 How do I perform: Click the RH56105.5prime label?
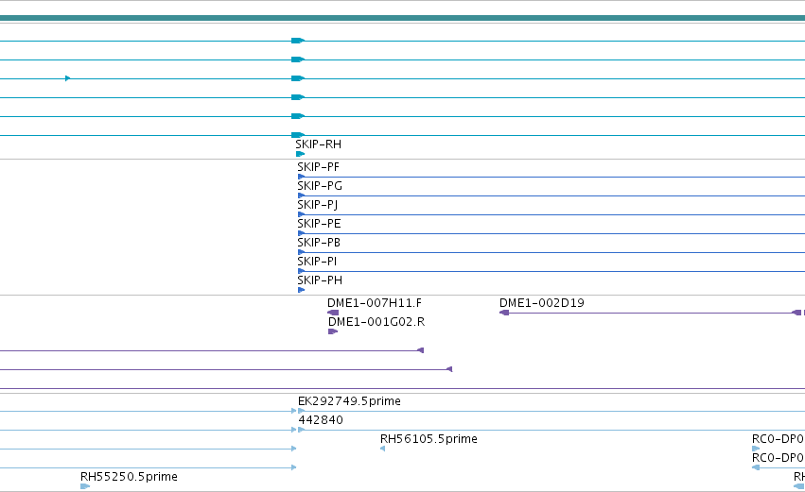click(429, 439)
